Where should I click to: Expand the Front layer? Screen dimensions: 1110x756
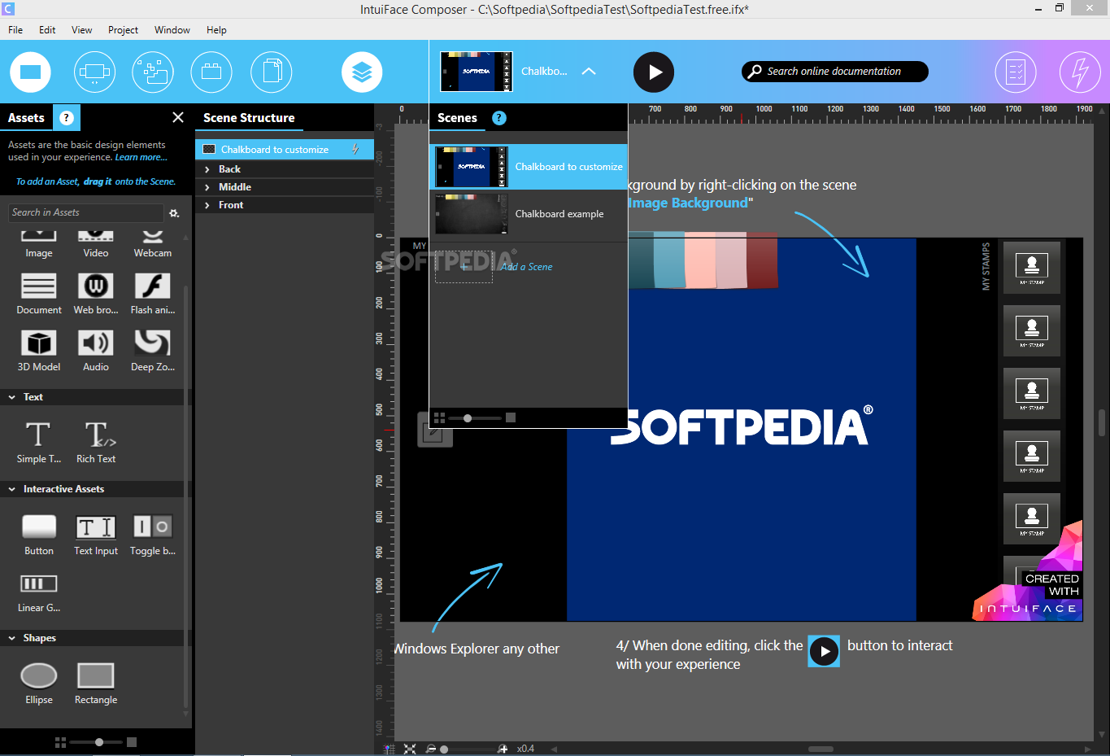point(207,205)
